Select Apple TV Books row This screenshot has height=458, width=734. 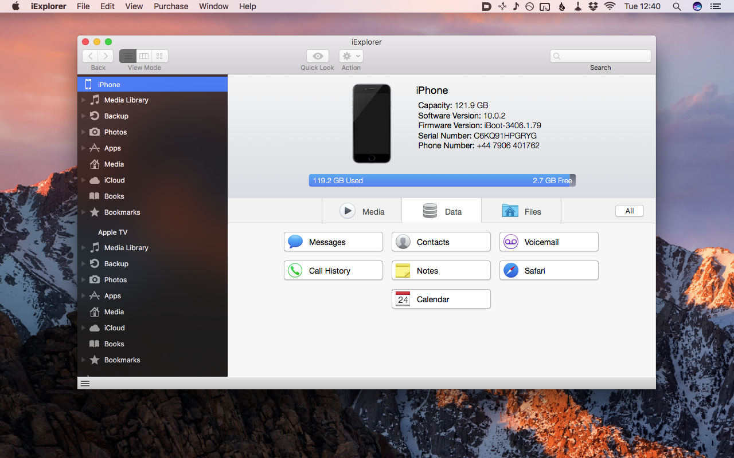[x=153, y=343]
